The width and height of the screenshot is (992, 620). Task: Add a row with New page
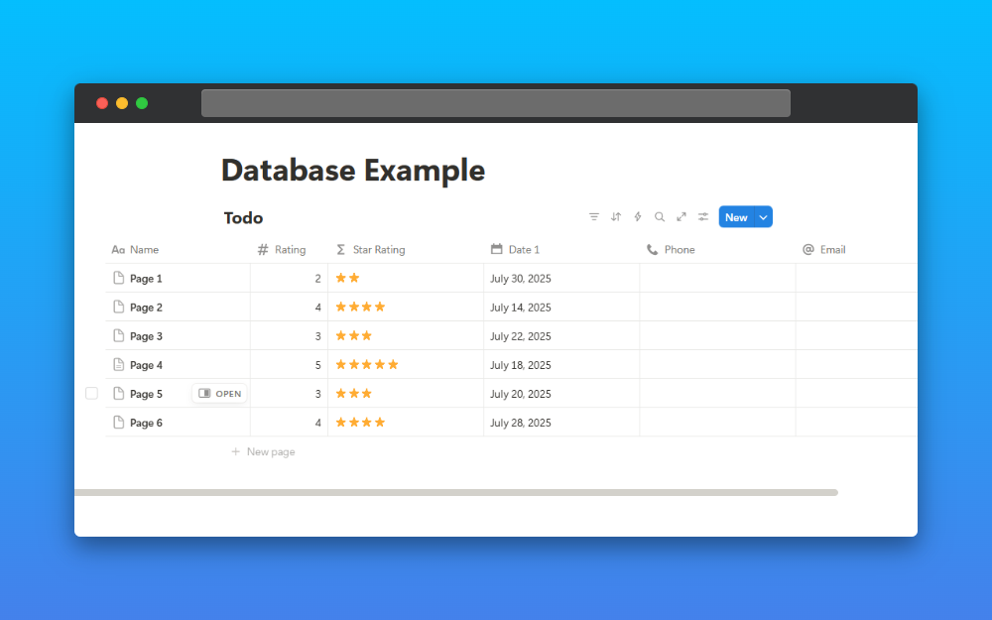coord(263,451)
